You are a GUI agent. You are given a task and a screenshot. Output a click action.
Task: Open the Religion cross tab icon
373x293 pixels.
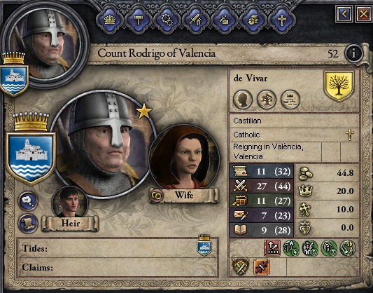(x=282, y=20)
